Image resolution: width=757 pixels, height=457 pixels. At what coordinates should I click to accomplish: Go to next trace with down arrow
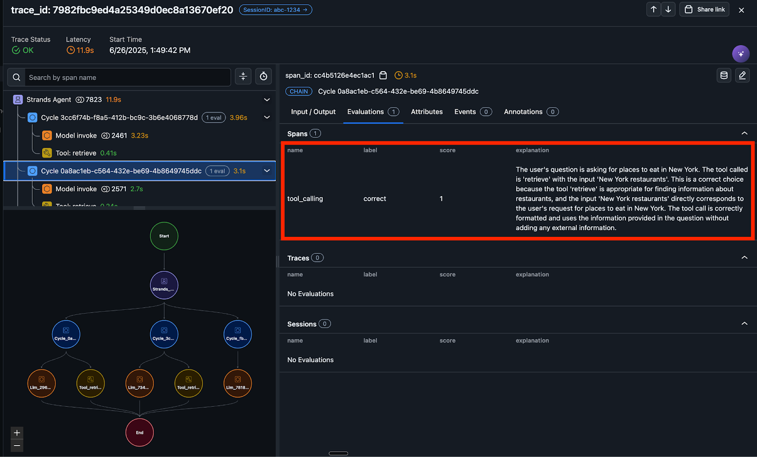click(668, 9)
